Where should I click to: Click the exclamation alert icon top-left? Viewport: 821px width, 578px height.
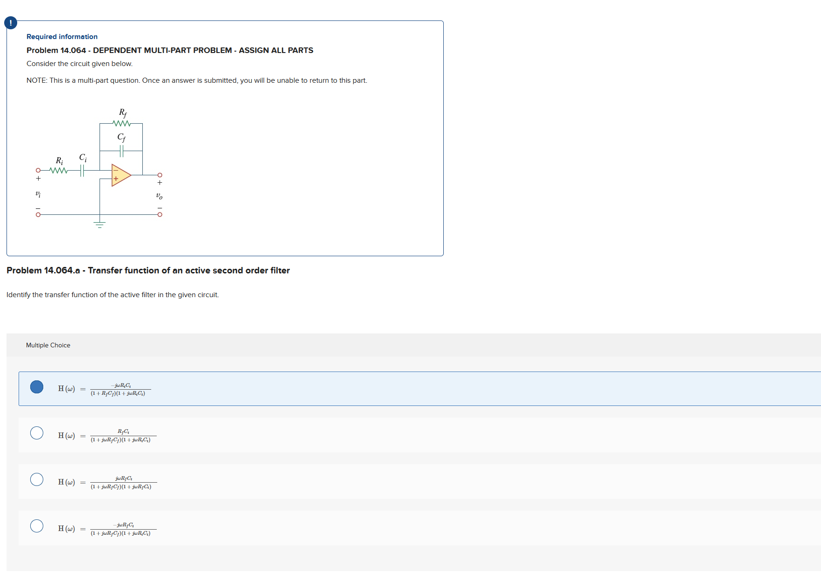(10, 22)
